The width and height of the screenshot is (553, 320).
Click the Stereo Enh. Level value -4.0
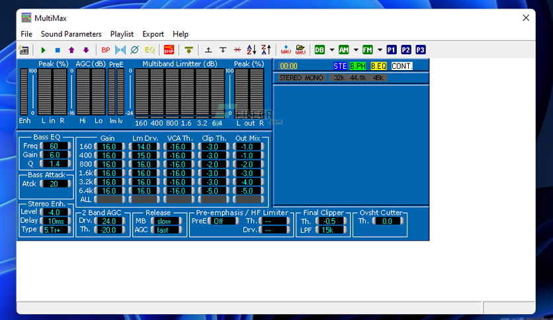pyautogui.click(x=56, y=212)
